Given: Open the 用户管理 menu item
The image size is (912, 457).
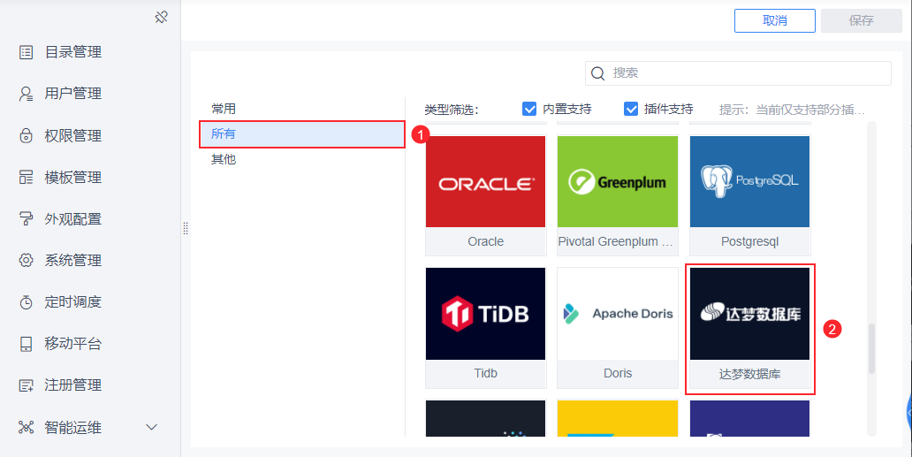Looking at the screenshot, I should [73, 94].
